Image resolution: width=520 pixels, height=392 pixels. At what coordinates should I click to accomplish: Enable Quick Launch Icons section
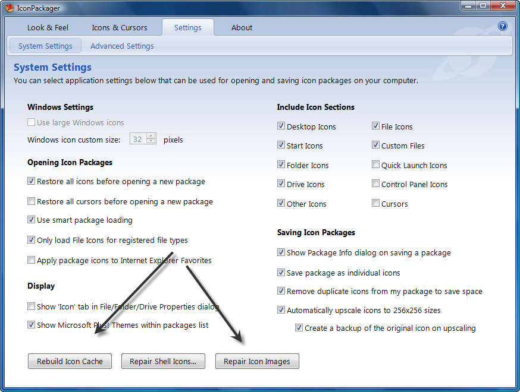(375, 165)
